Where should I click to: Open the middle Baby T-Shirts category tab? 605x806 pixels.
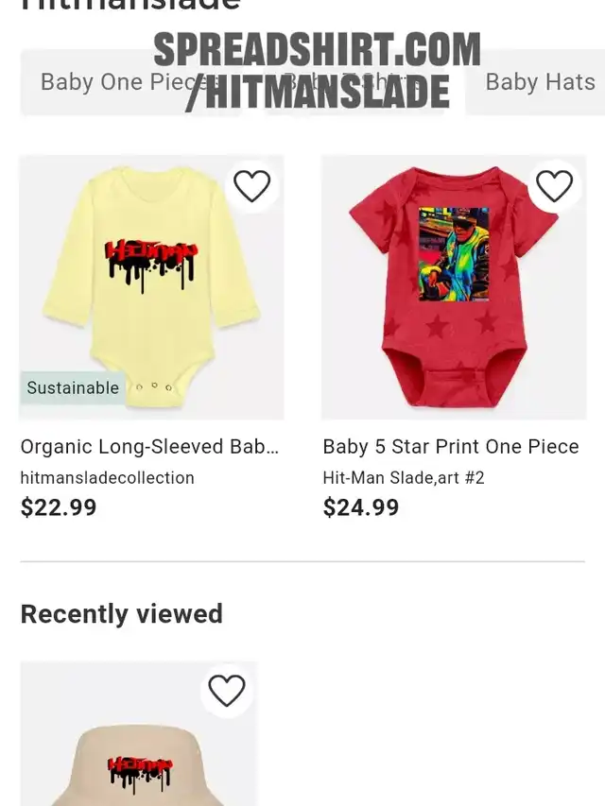click(354, 82)
